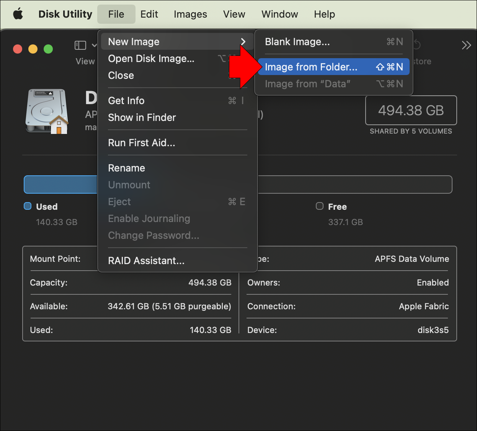Click the blue used-space storage bar
The width and height of the screenshot is (477, 431).
pyautogui.click(x=60, y=184)
